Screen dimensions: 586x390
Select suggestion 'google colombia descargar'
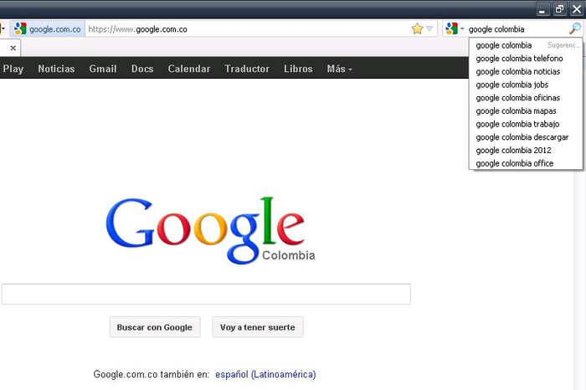click(526, 137)
